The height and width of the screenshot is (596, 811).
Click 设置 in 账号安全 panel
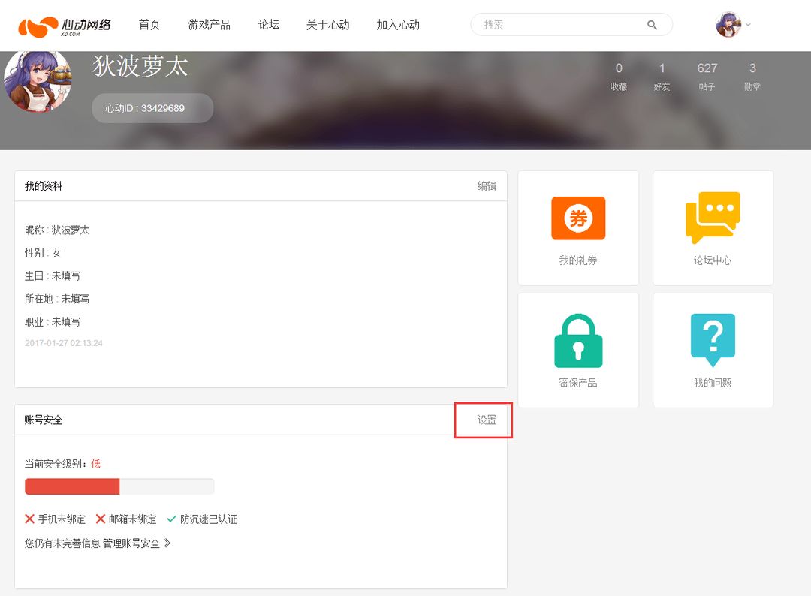(487, 420)
